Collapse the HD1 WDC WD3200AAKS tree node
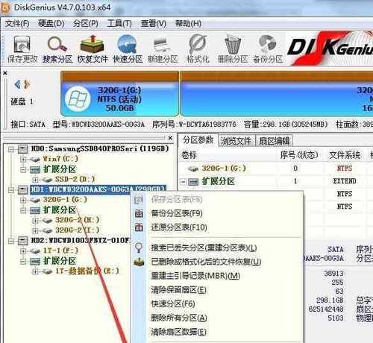373x343 pixels. coord(11,190)
